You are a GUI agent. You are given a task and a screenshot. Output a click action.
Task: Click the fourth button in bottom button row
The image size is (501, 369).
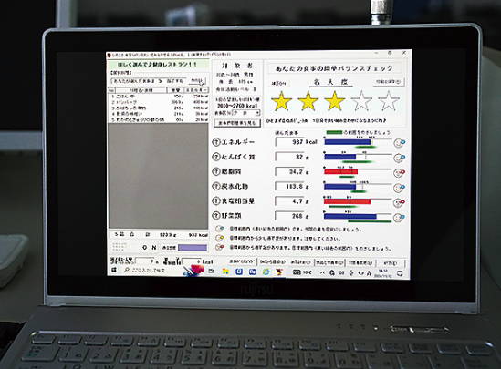pos(329,262)
